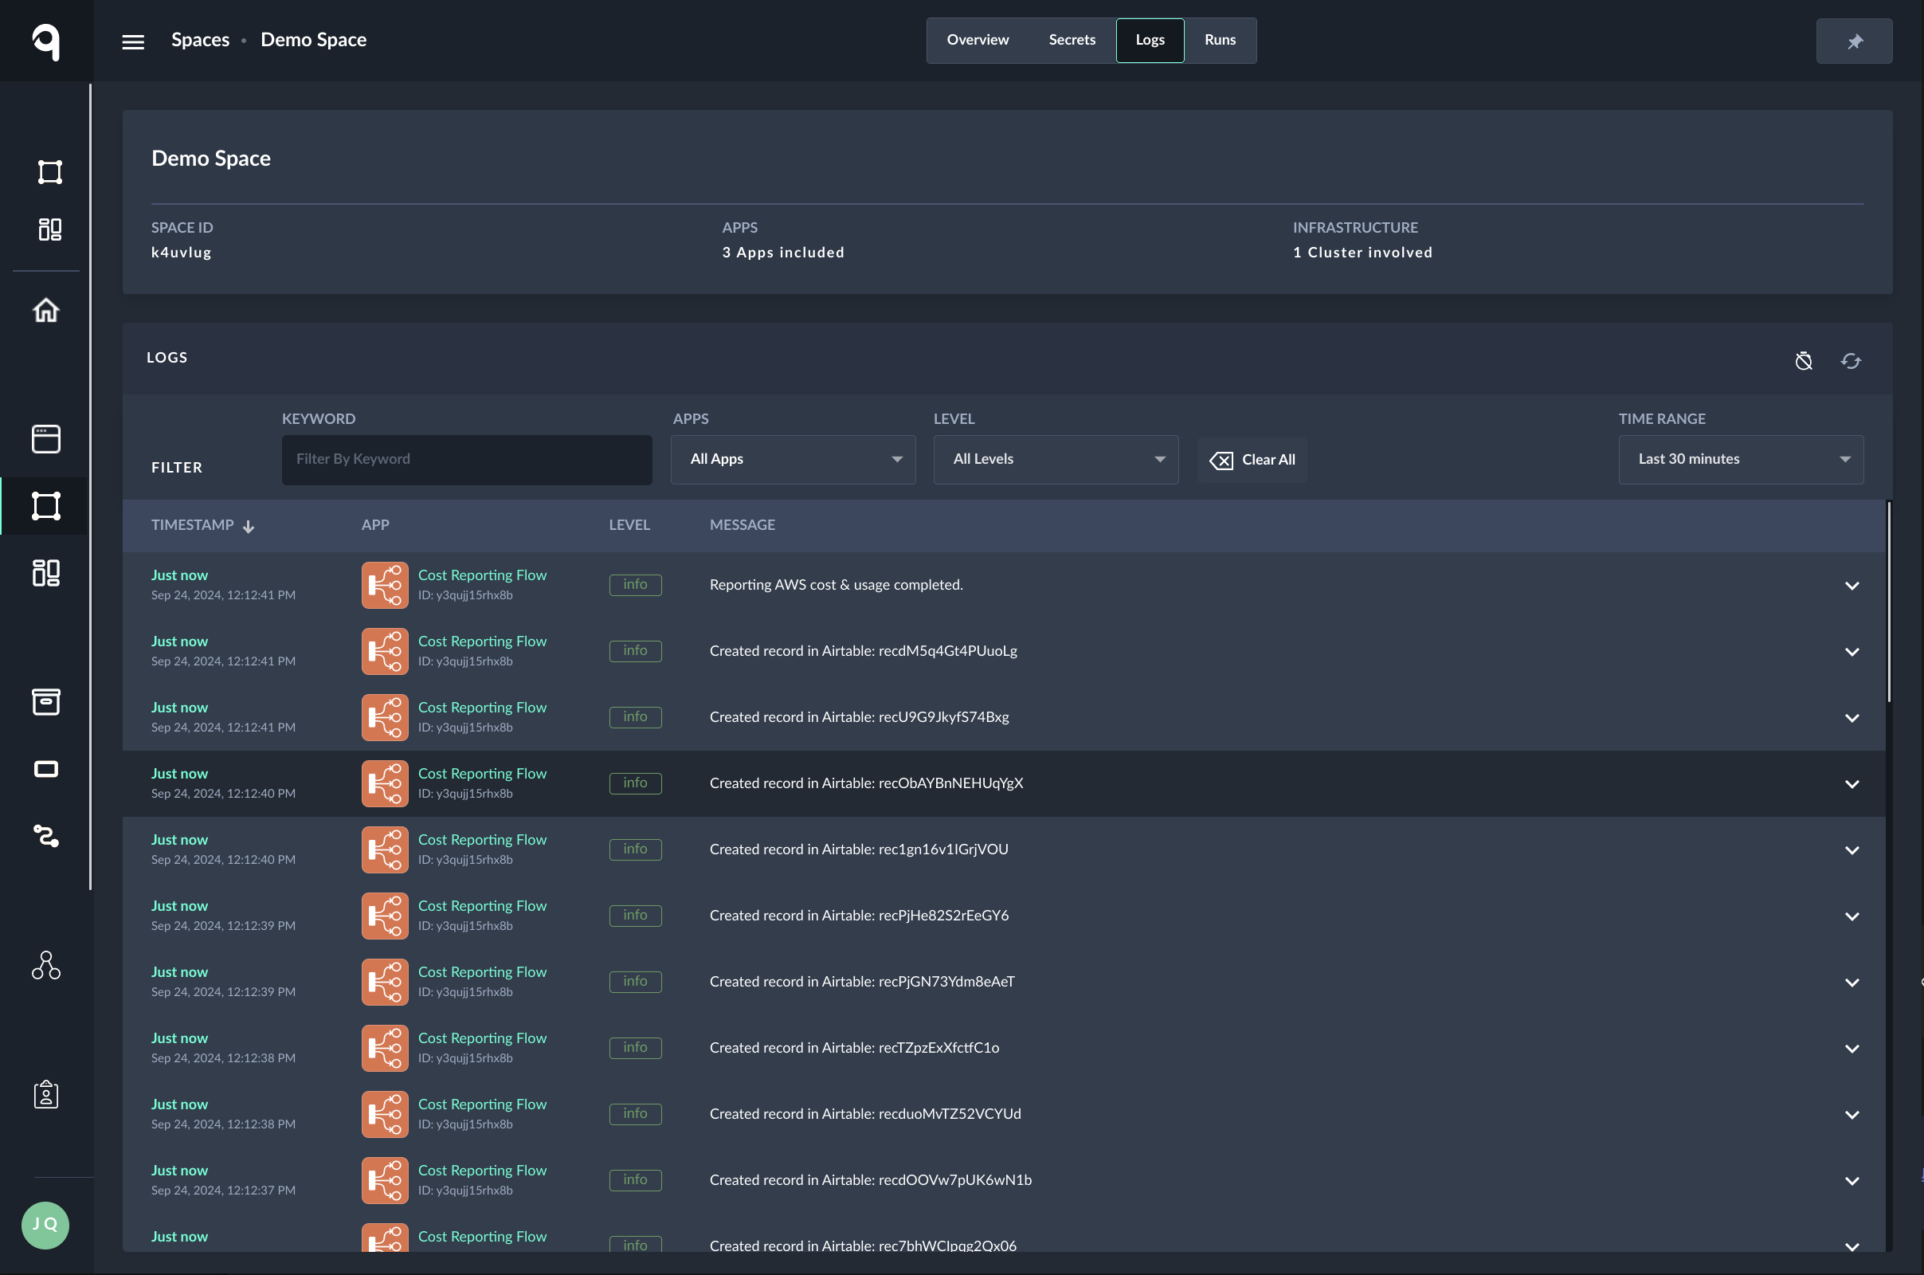This screenshot has width=1924, height=1275.
Task: Click flow icon on recPjHe82S2rEeGY6 row
Action: (x=385, y=916)
